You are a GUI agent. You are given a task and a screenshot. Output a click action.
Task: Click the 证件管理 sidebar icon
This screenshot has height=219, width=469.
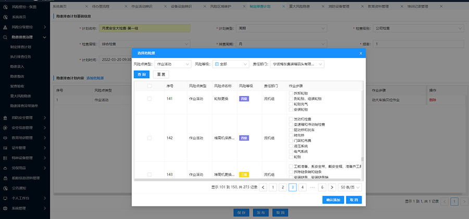5,148
